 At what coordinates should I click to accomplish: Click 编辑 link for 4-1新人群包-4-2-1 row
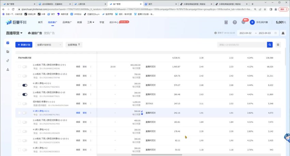click(78, 113)
